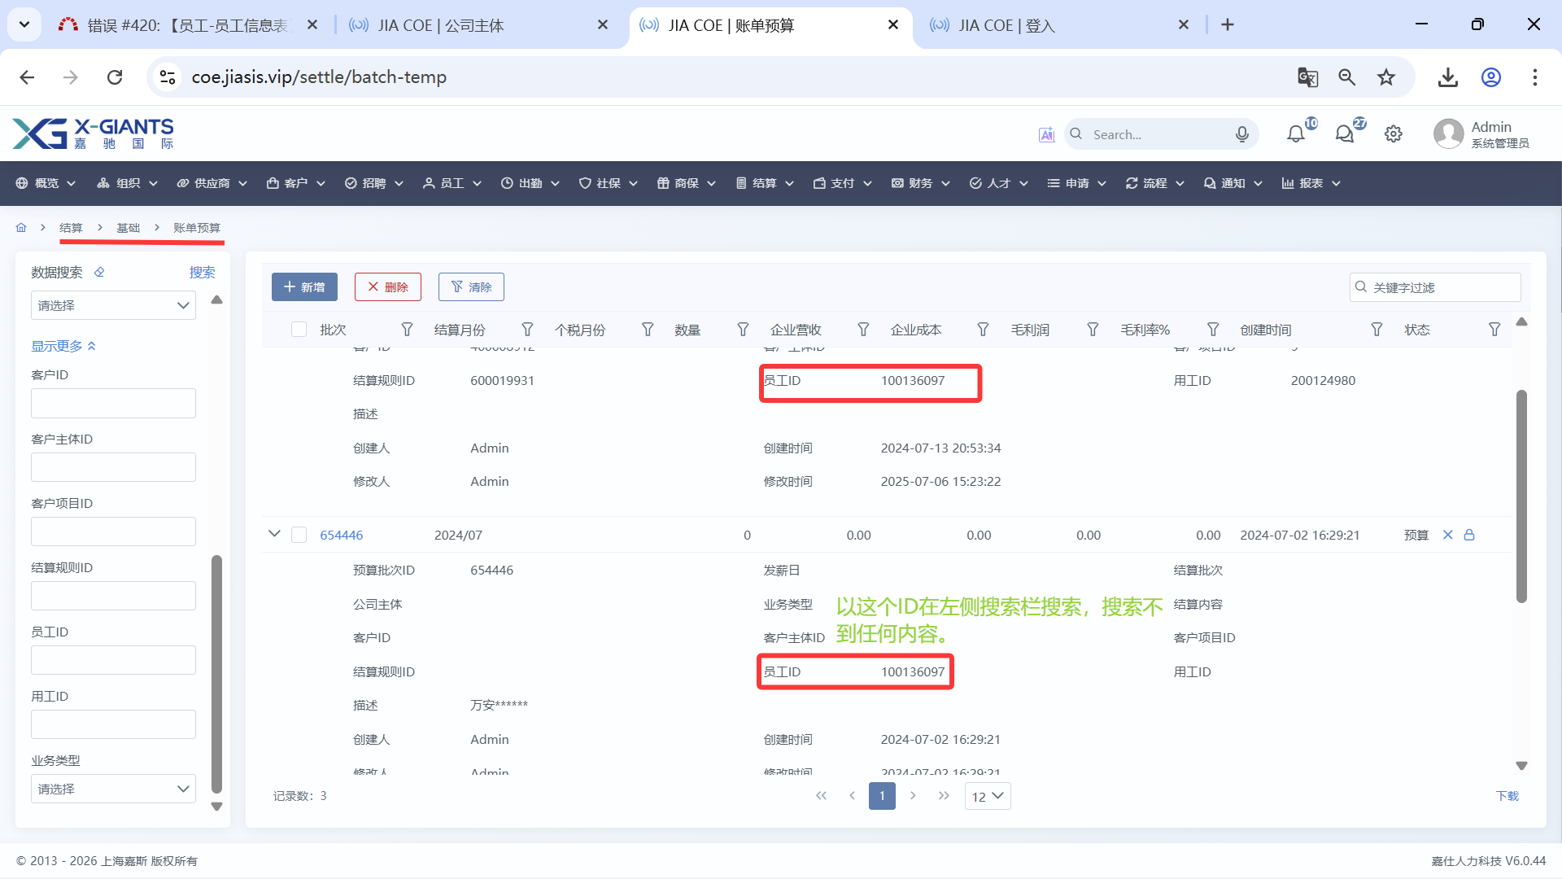Click the microphone voice search icon
Image resolution: width=1562 pixels, height=879 pixels.
pyautogui.click(x=1241, y=134)
